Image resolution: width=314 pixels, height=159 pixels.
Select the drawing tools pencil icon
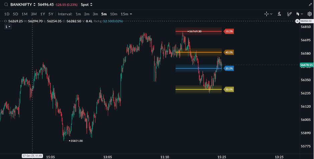(289, 14)
